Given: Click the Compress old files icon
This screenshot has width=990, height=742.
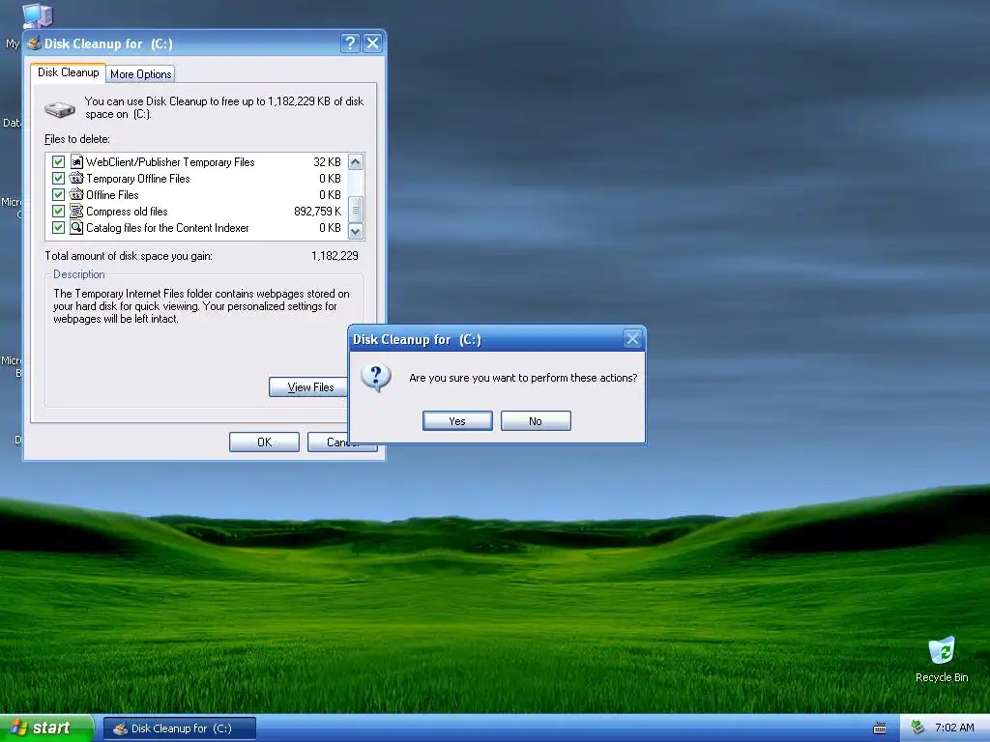Looking at the screenshot, I should pyautogui.click(x=76, y=212).
